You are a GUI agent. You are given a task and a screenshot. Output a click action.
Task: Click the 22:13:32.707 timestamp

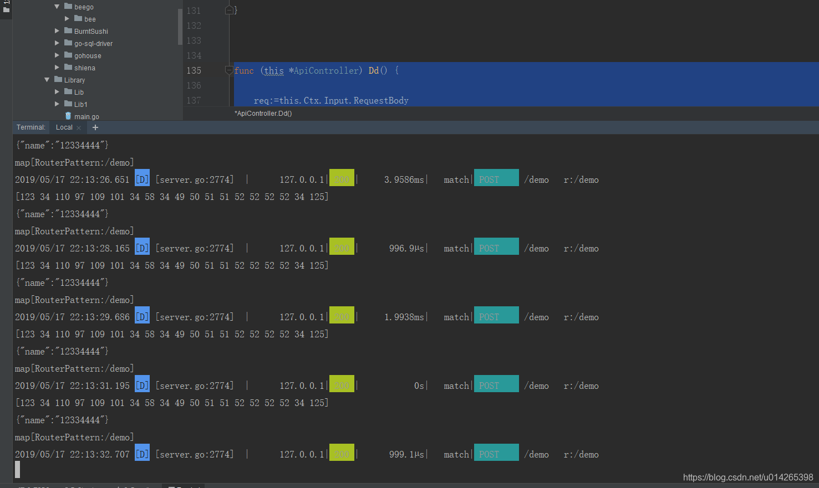click(x=99, y=454)
